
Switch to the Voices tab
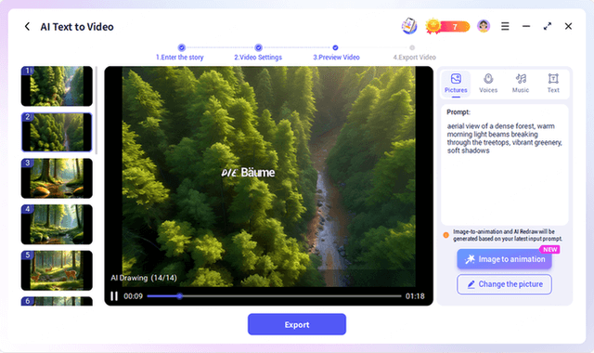tap(488, 84)
